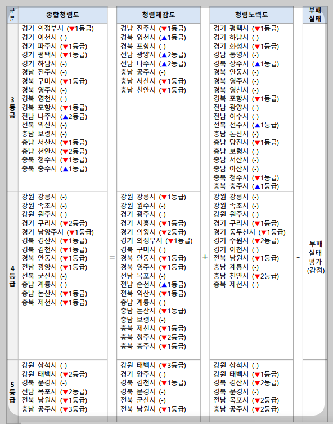Viewport: 333px width, 424px height.
Task: Select 경북 경산시 (▼2등급) in 청렴노력도
Action: tap(246, 383)
